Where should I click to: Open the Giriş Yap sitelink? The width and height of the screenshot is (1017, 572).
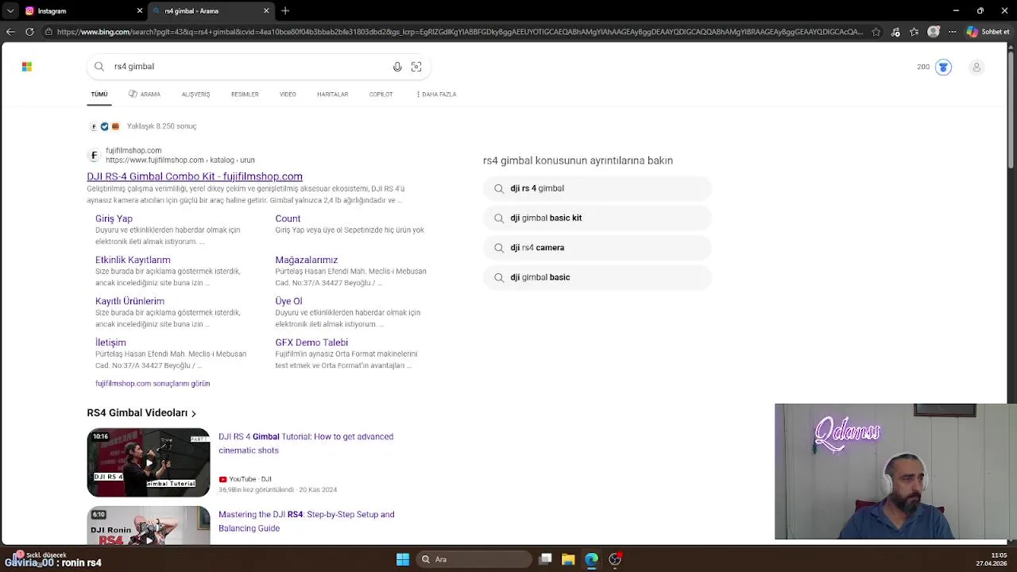[114, 218]
